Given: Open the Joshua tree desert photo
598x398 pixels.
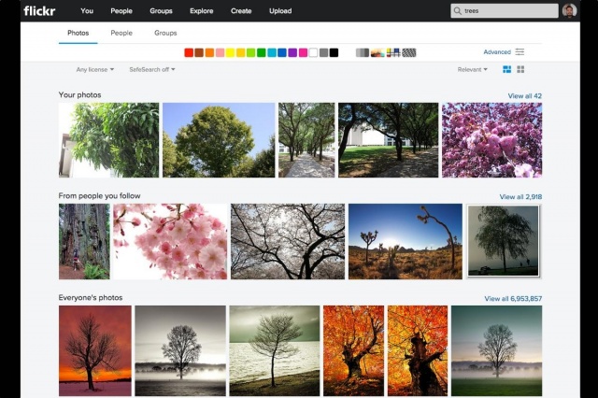Looking at the screenshot, I should tap(406, 241).
